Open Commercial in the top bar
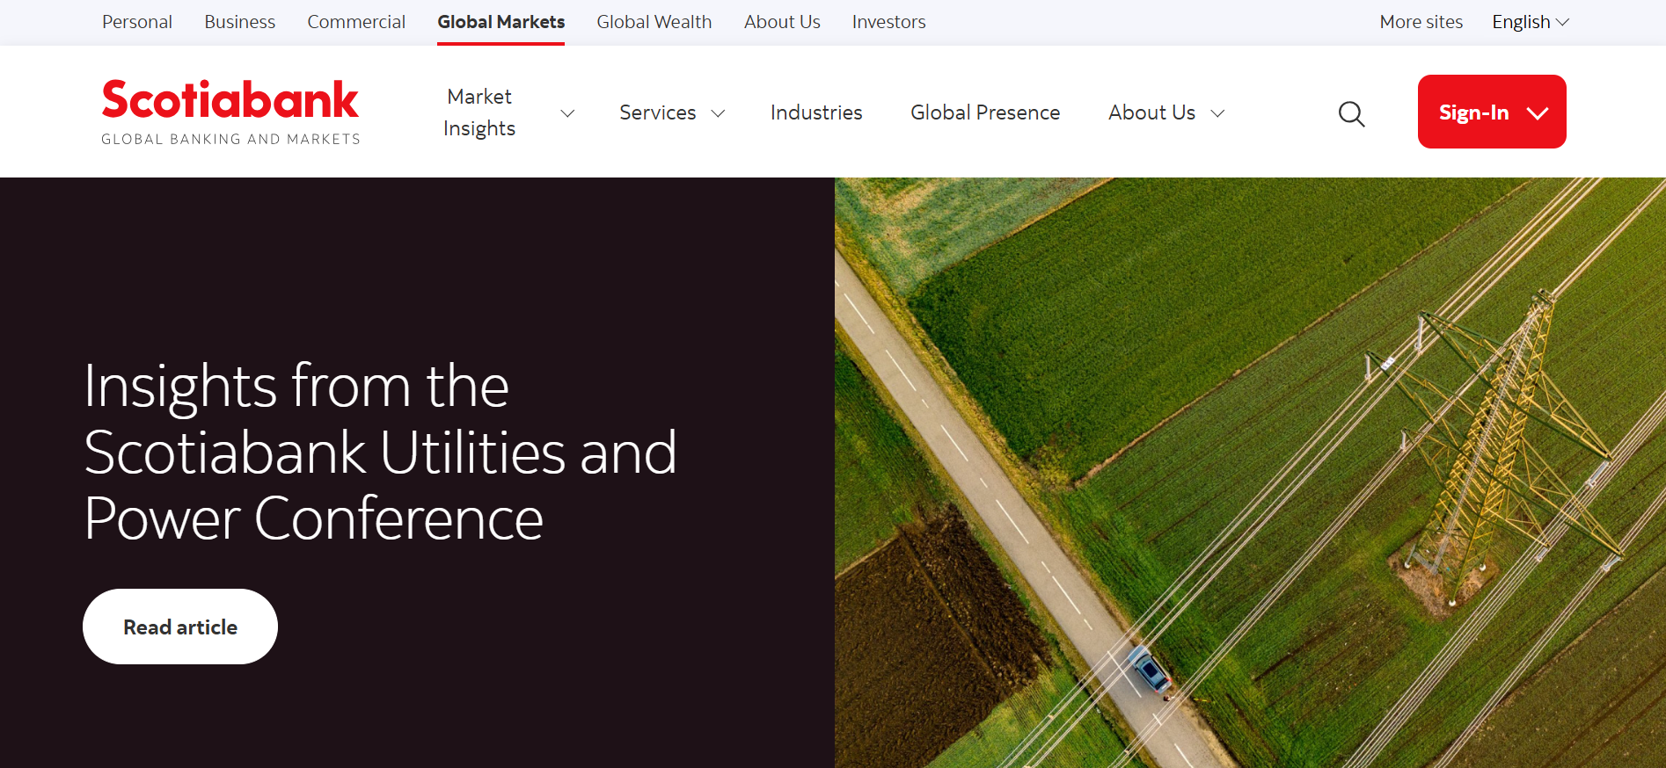 pyautogui.click(x=356, y=22)
